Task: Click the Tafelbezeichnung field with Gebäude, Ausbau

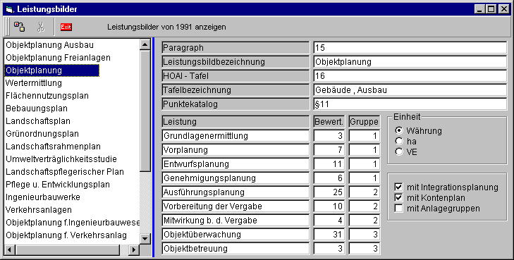Action: pos(410,90)
